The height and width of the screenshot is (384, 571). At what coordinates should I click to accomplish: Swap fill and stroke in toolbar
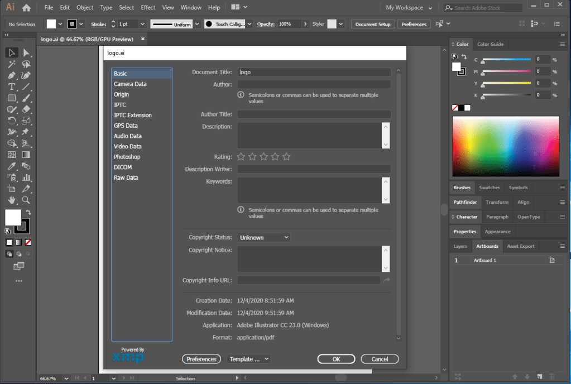(x=28, y=213)
